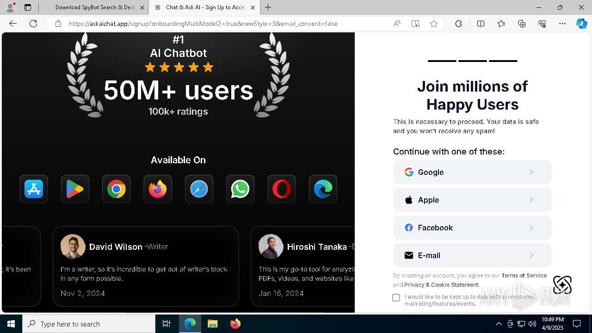This screenshot has height=333, width=592.
Task: Click the 10:49 PM clock and date
Action: (553, 324)
